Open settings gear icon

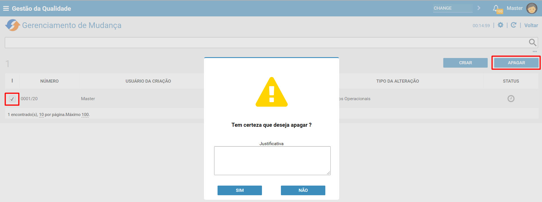pos(500,25)
